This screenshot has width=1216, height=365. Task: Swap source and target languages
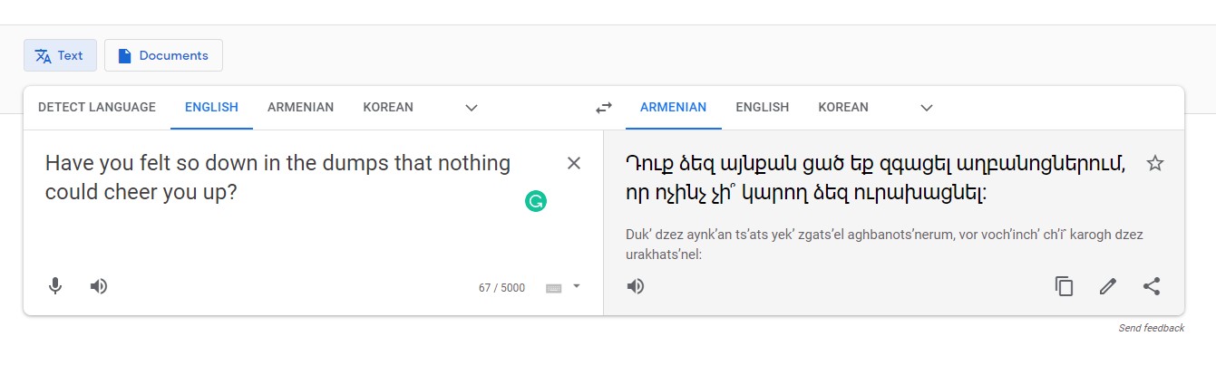(x=603, y=108)
